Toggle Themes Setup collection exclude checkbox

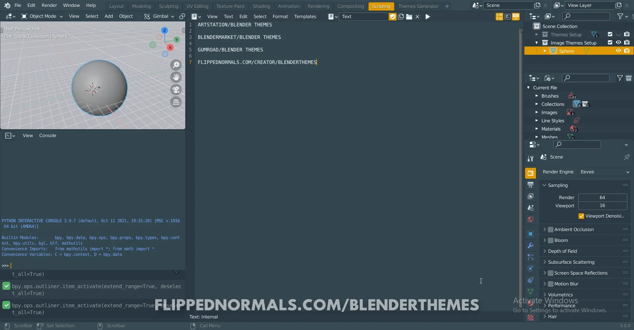click(x=610, y=34)
